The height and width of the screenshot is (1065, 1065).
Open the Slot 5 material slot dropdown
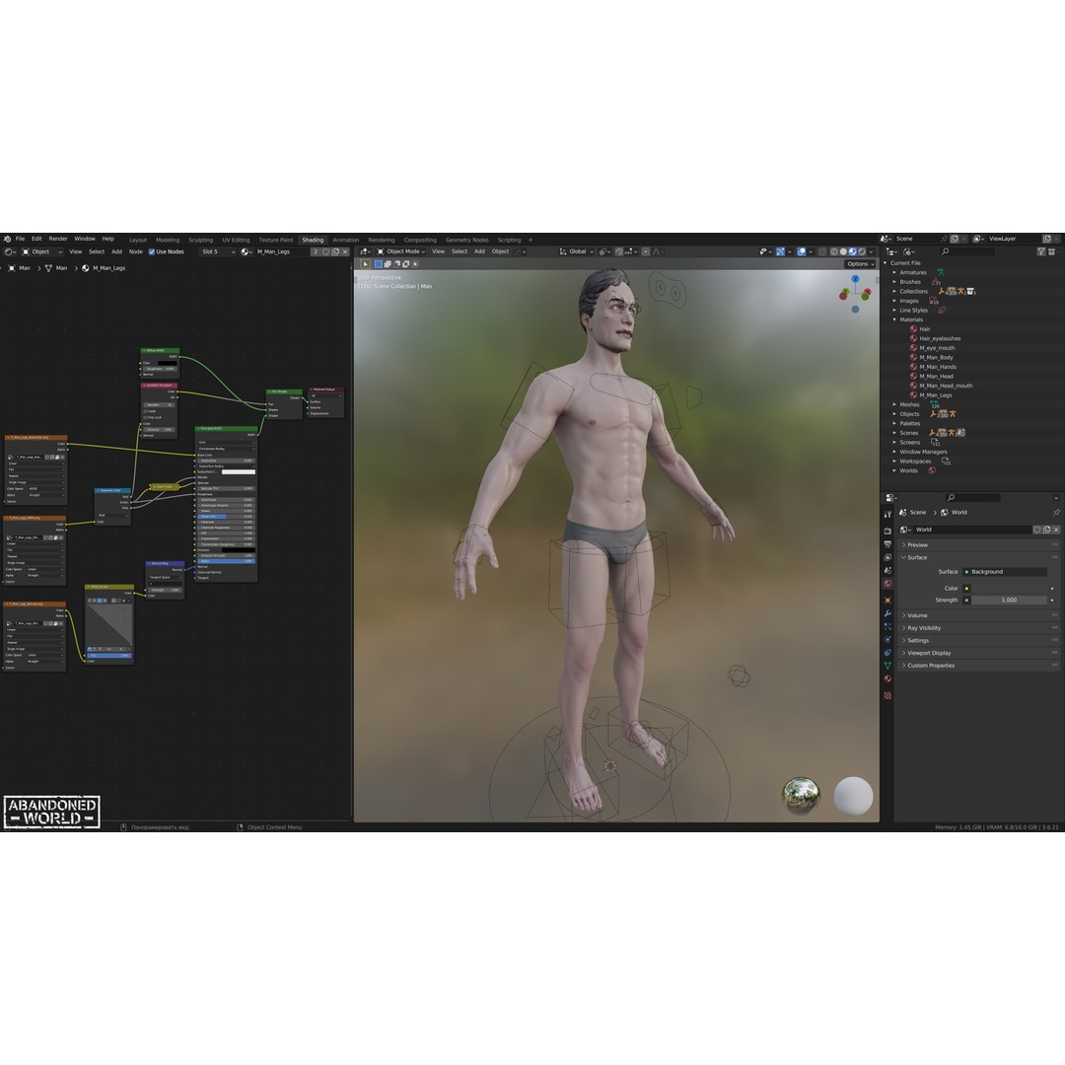(x=217, y=251)
